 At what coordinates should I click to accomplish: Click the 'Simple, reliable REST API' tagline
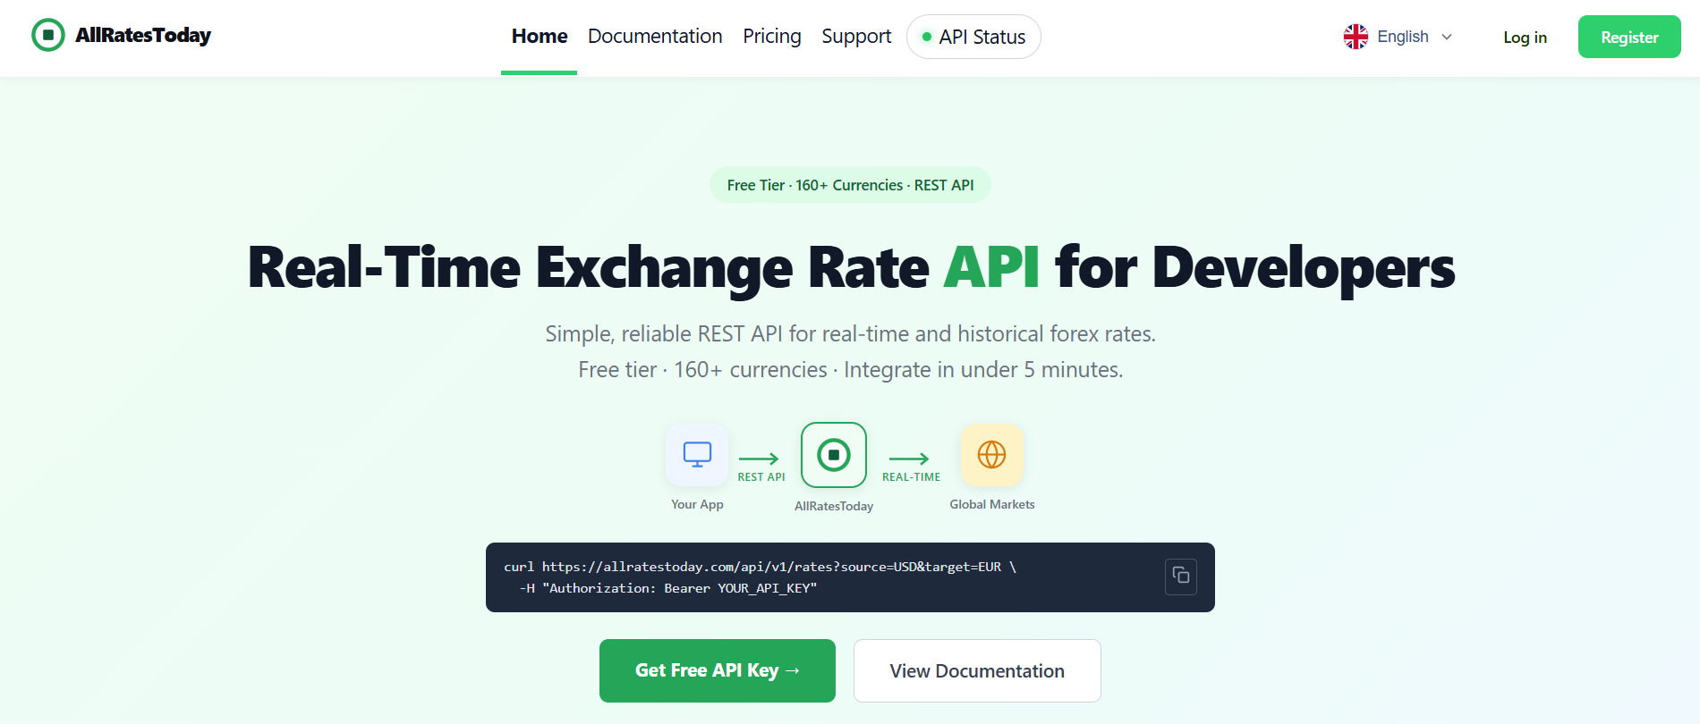click(850, 333)
